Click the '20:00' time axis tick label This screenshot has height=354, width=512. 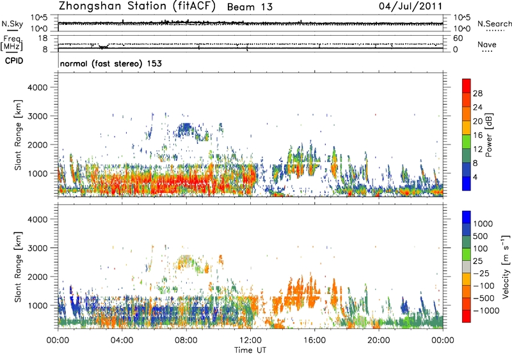[378, 341]
